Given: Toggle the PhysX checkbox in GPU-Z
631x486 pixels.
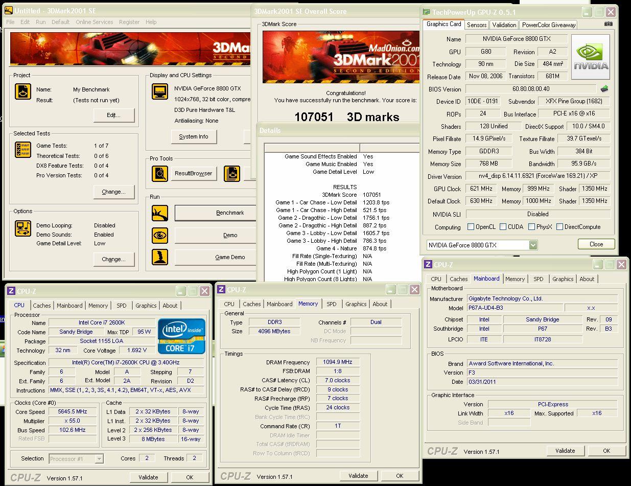Looking at the screenshot, I should point(532,227).
